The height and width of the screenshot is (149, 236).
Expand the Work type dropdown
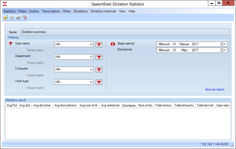pos(91,82)
